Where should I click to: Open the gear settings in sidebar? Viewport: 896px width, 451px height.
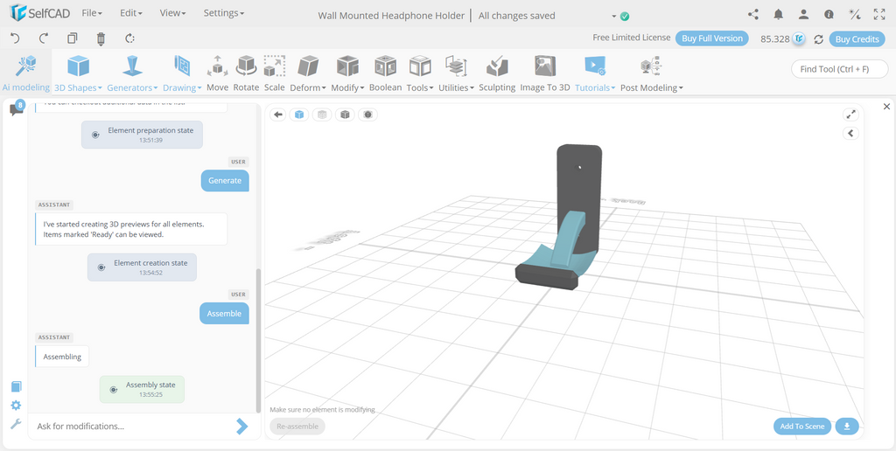(16, 406)
